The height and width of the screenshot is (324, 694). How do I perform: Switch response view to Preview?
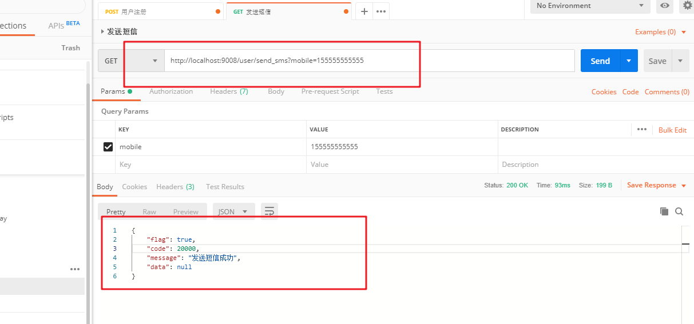tap(186, 211)
